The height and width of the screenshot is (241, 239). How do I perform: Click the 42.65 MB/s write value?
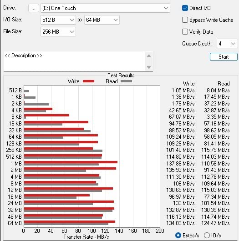click(182, 110)
